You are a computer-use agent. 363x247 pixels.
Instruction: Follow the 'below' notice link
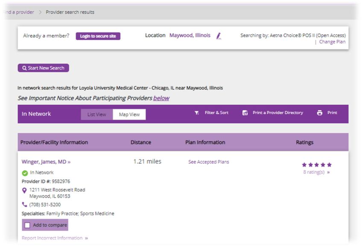point(161,98)
